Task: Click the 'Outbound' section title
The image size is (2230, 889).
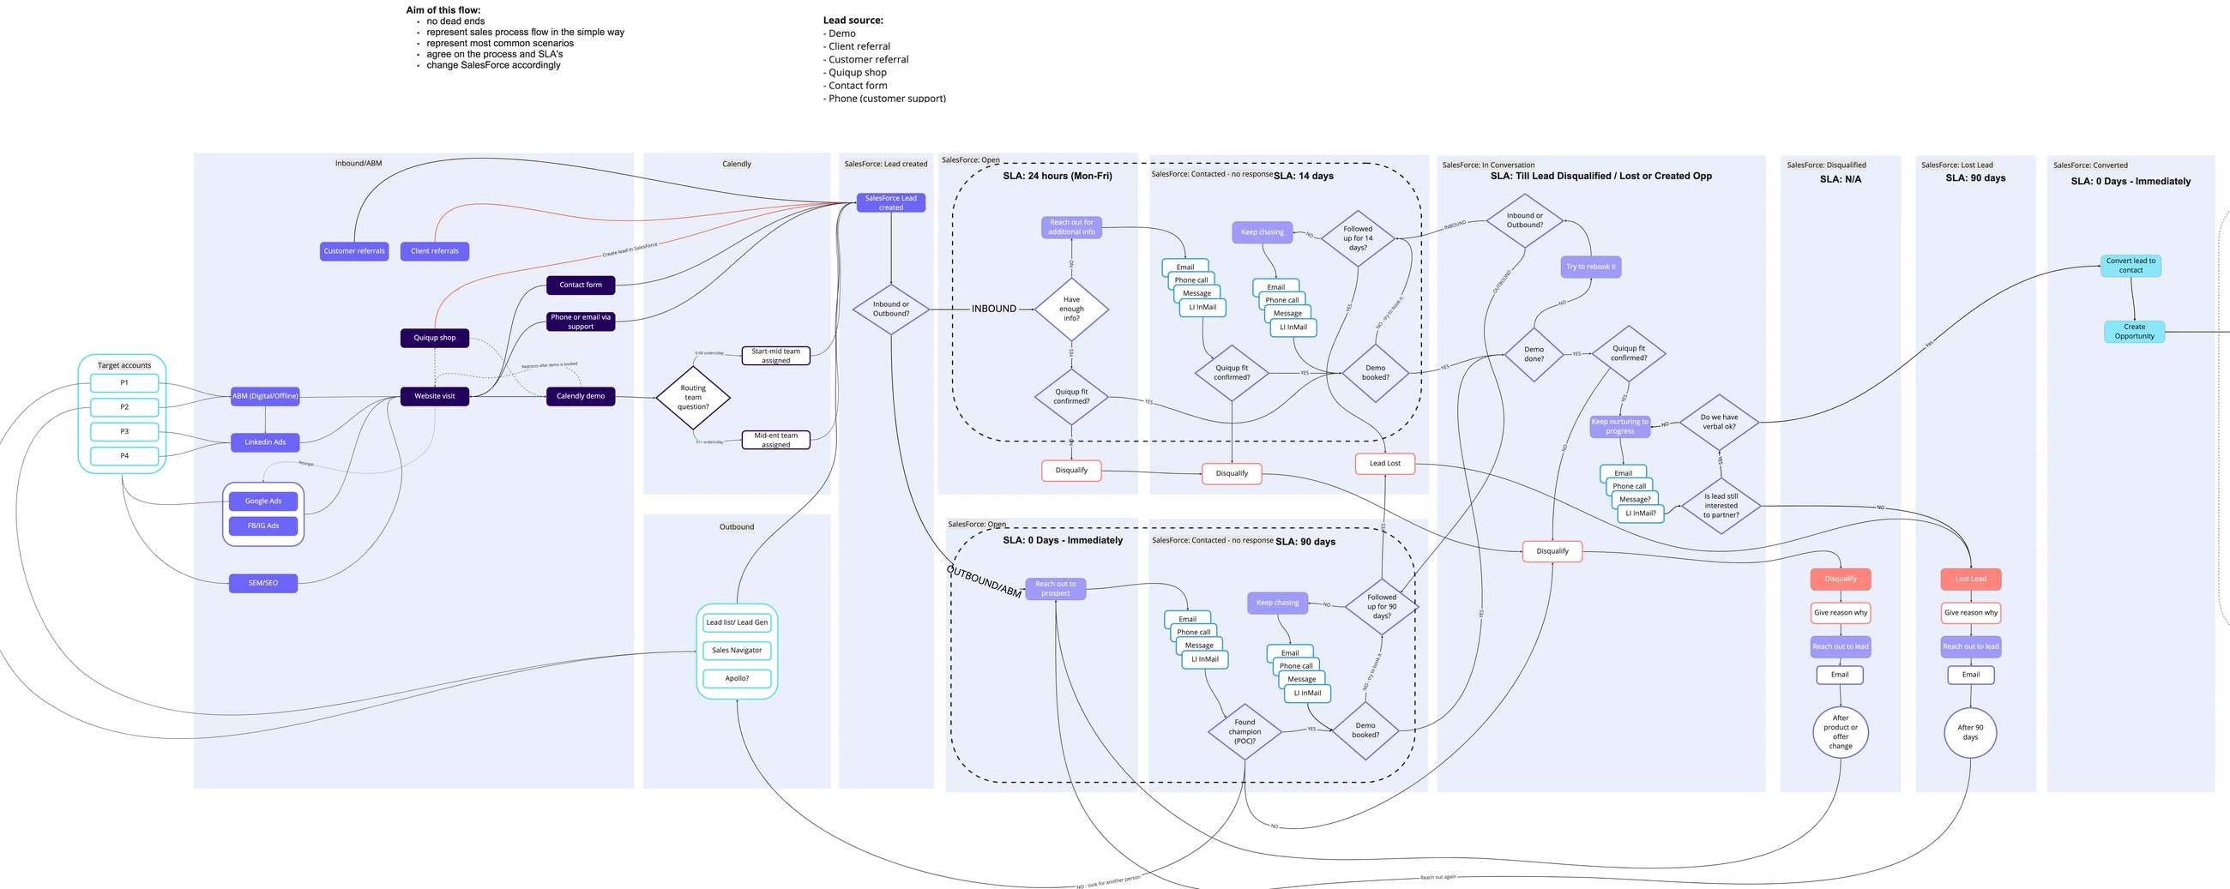Action: click(x=737, y=527)
